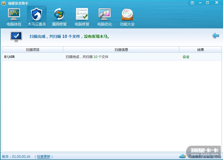This screenshot has width=223, height=160.
Task: Select the E:\VIR scan row
Action: pyautogui.click(x=112, y=57)
